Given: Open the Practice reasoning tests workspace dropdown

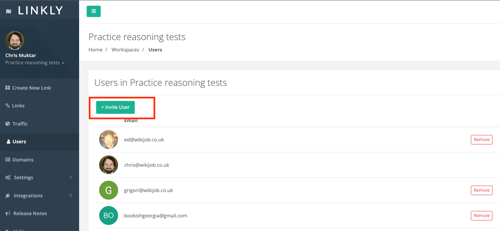Looking at the screenshot, I should pyautogui.click(x=35, y=63).
